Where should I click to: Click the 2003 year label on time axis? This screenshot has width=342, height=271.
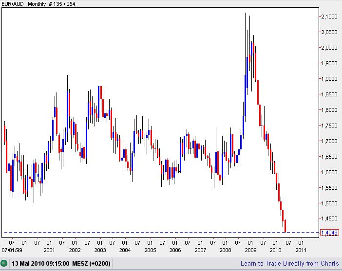100,250
